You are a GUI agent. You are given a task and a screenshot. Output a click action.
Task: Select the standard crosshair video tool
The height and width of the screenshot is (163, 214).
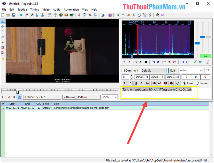[x=3, y=22]
